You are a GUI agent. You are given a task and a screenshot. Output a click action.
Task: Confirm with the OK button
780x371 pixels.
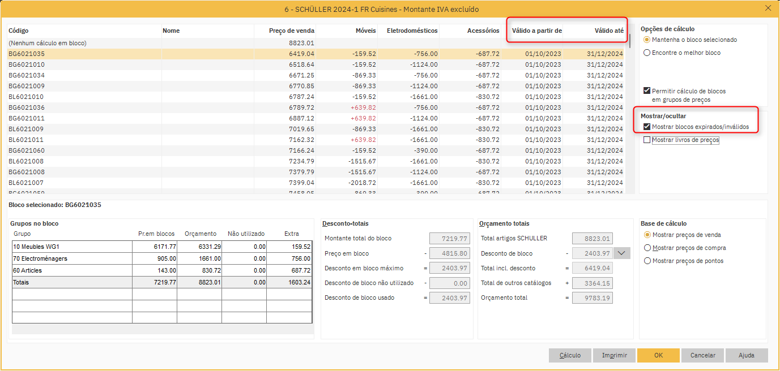tap(658, 355)
